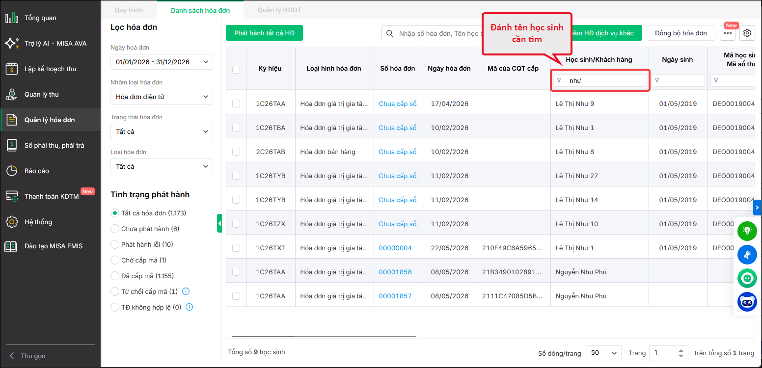Select the Chưa phát hành (6) radio button

[x=115, y=229]
